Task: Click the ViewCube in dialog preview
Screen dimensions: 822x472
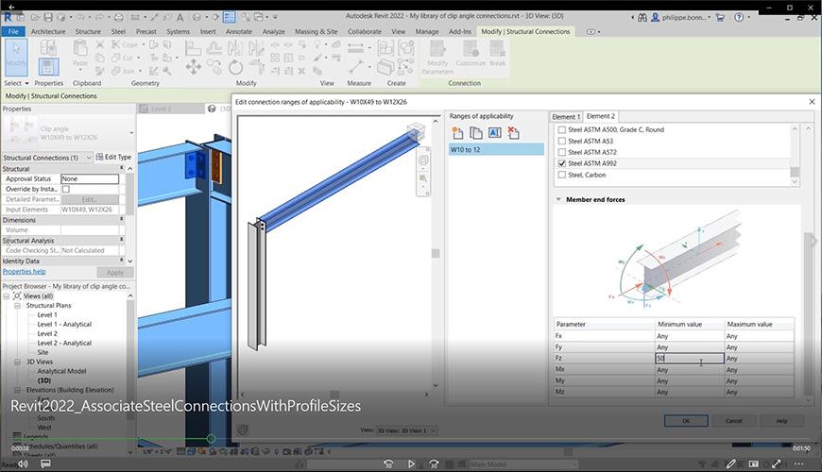Action: (415, 131)
